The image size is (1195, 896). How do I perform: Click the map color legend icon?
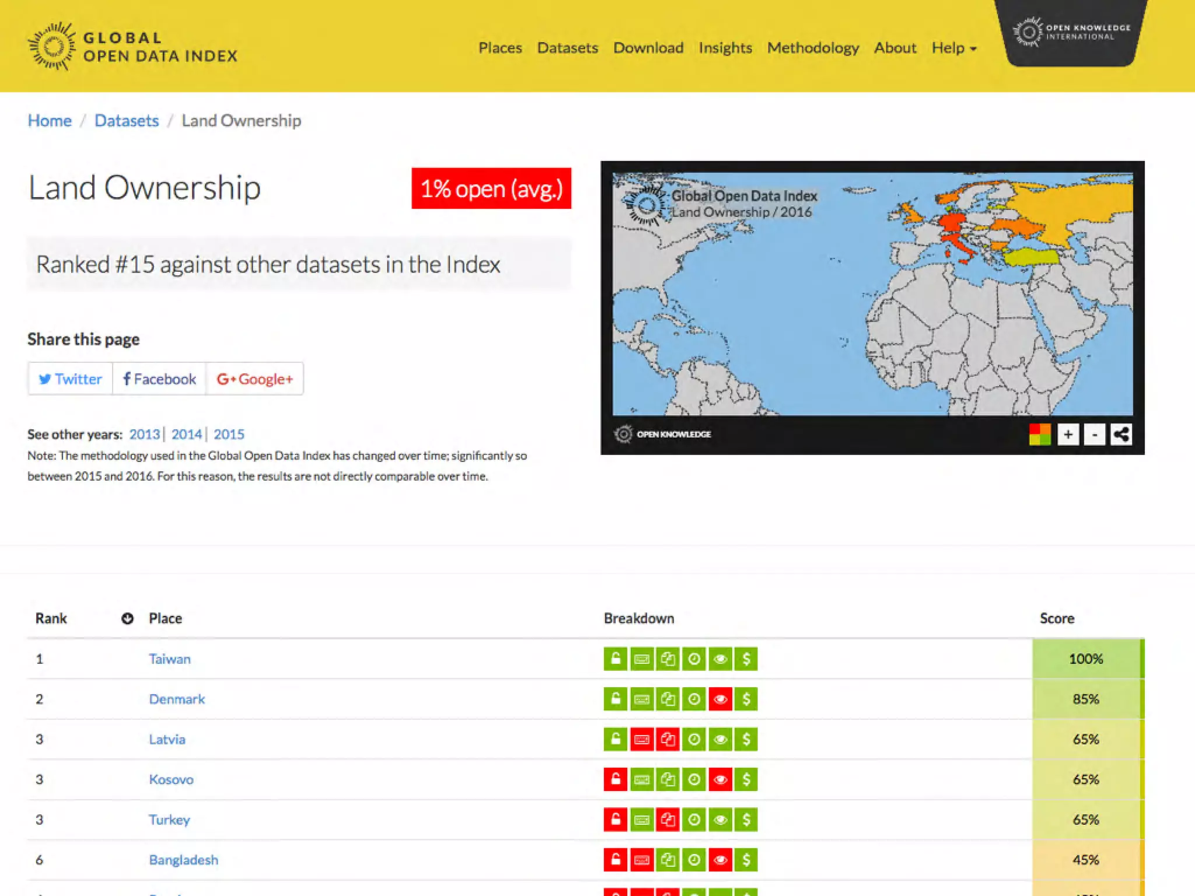pyautogui.click(x=1040, y=435)
